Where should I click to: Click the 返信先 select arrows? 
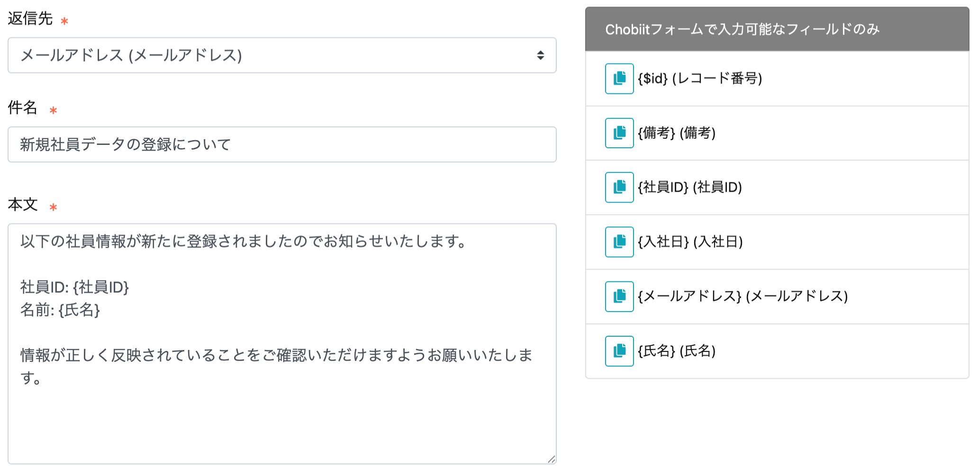pyautogui.click(x=540, y=55)
